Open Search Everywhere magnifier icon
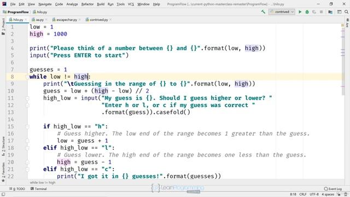This screenshot has height=197, width=350. point(346,12)
